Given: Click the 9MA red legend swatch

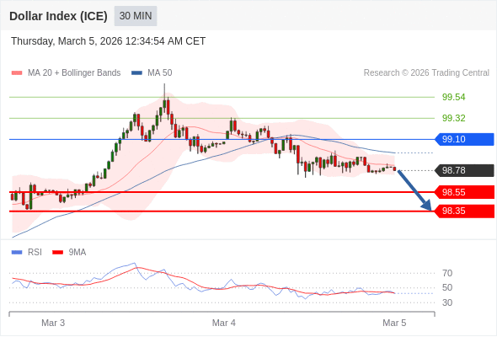Looking at the screenshot, I should point(57,253).
